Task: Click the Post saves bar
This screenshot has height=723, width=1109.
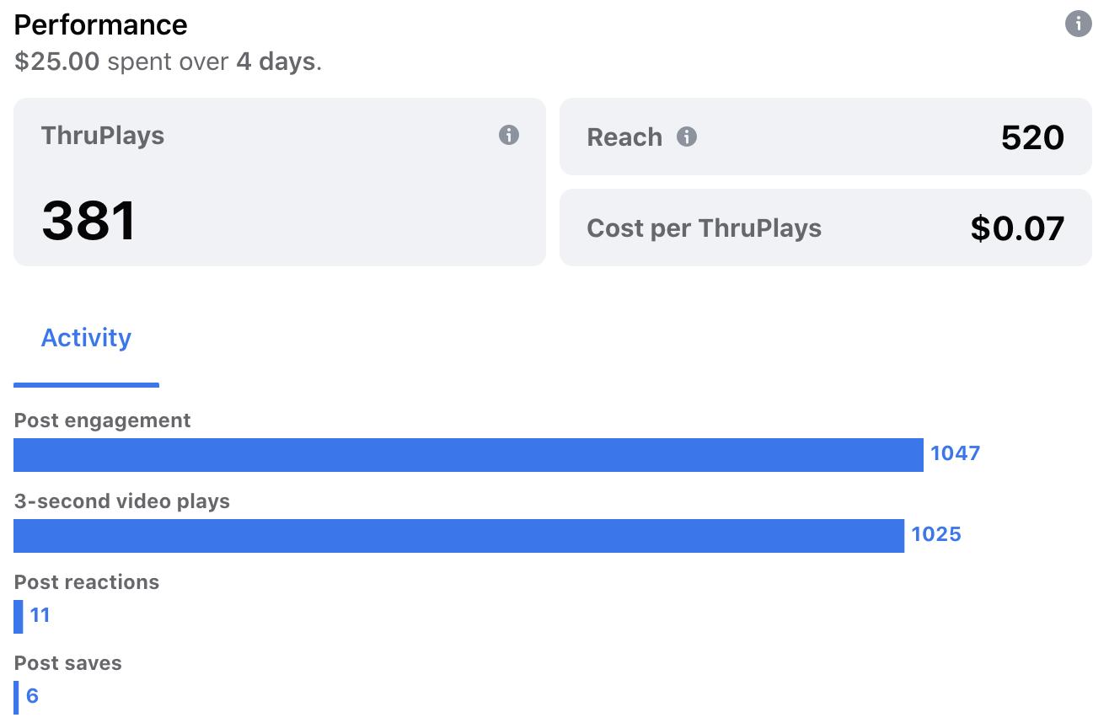Action: [x=16, y=697]
